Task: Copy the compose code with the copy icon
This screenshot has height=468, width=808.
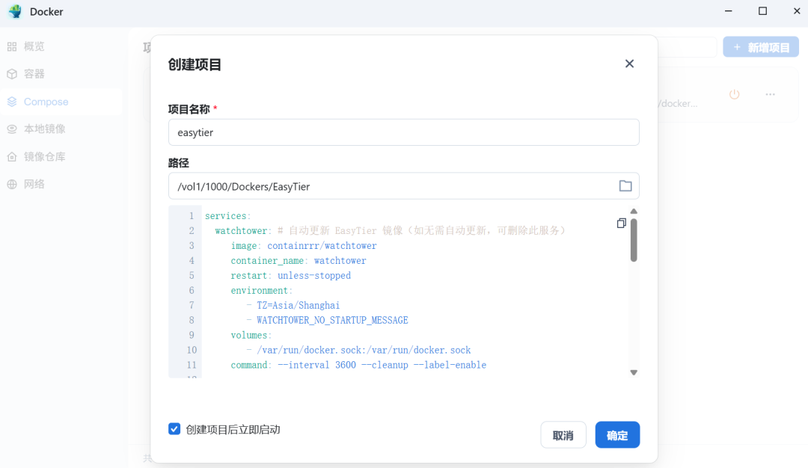Action: coord(622,223)
